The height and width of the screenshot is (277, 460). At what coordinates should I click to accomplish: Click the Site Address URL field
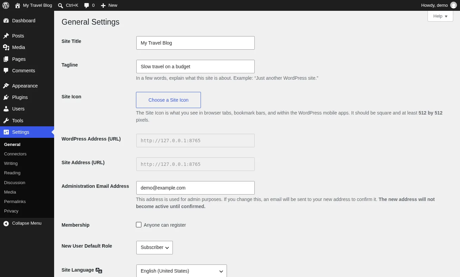pos(195,164)
